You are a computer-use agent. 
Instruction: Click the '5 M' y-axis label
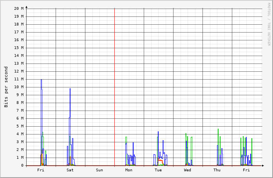click(x=20, y=126)
